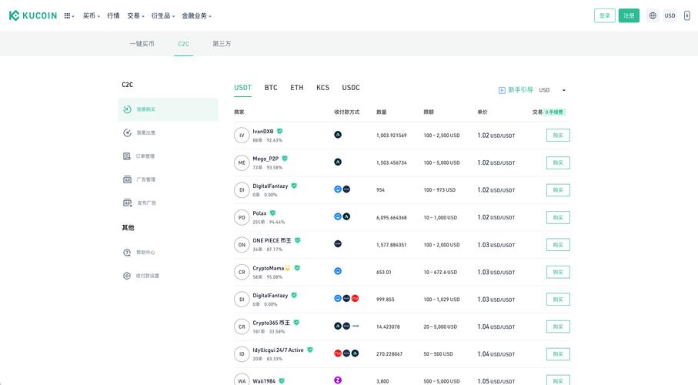Select the BTC coin tab

pyautogui.click(x=271, y=88)
